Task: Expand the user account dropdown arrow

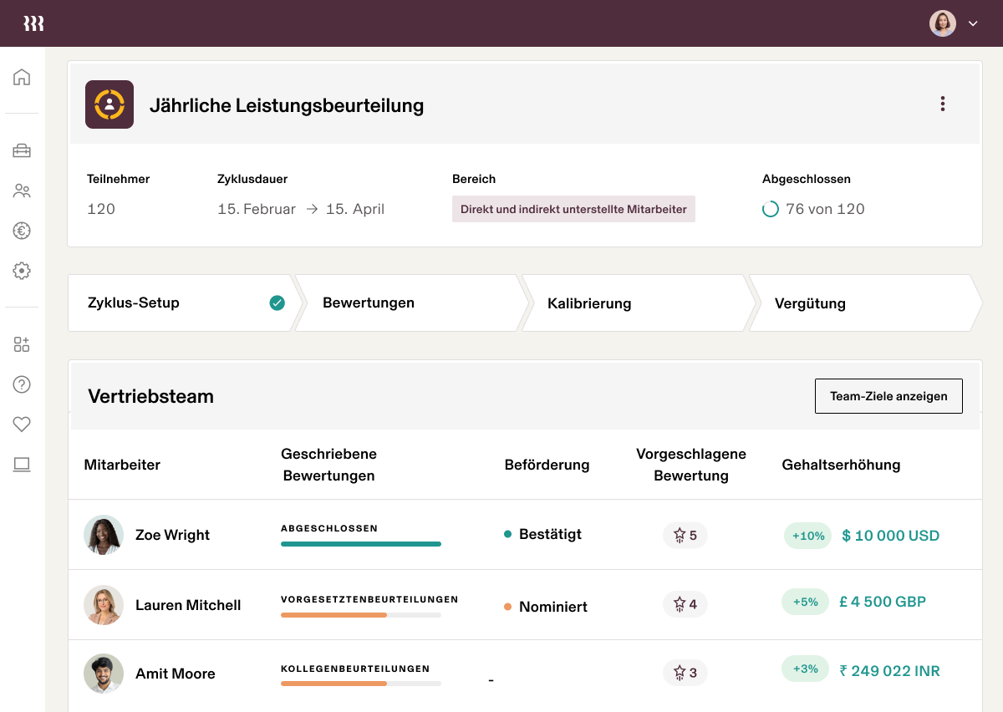Action: 973,23
